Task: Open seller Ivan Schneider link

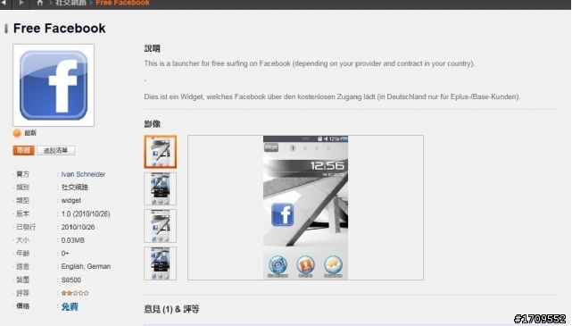Action: (x=83, y=174)
